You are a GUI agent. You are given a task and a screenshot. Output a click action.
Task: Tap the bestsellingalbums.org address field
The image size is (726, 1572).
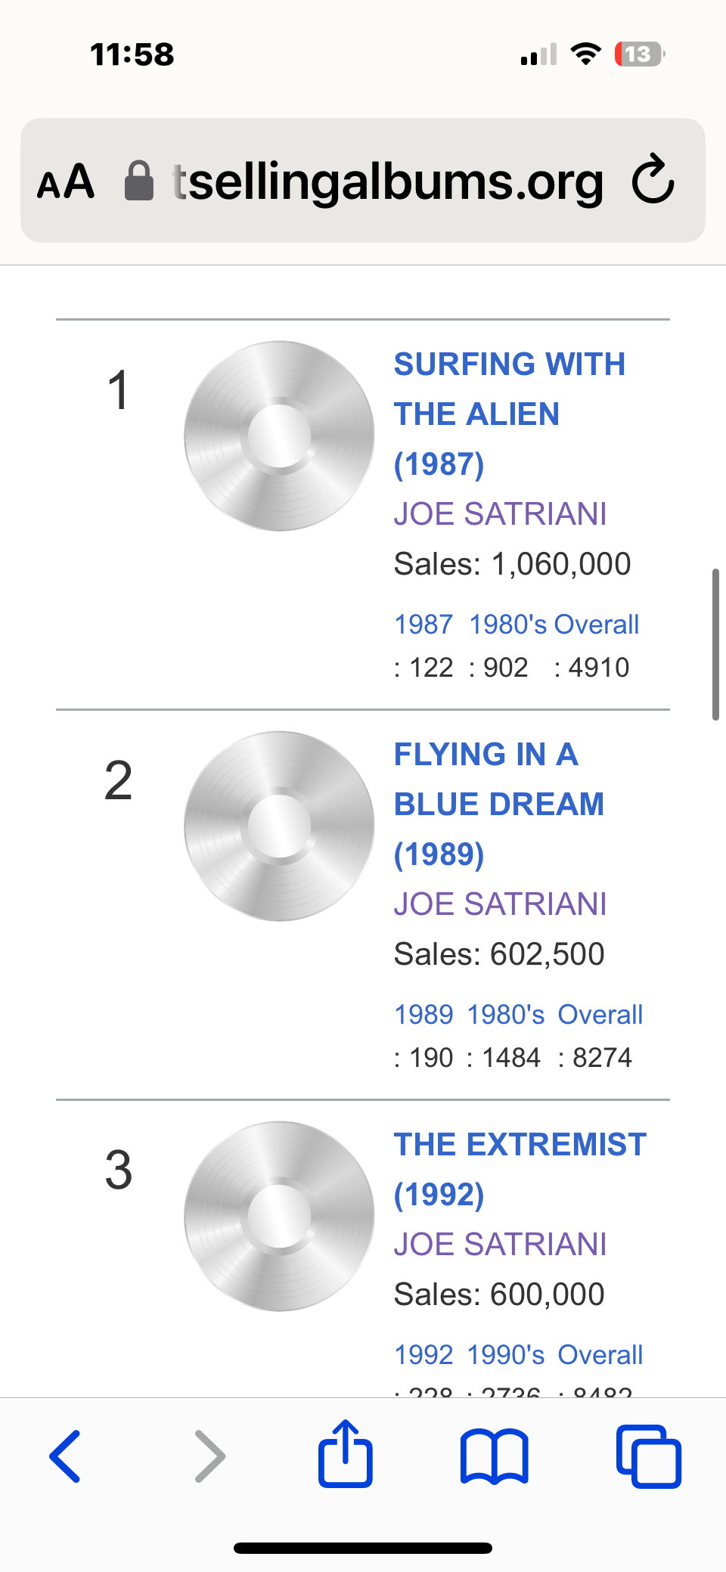[x=387, y=181]
